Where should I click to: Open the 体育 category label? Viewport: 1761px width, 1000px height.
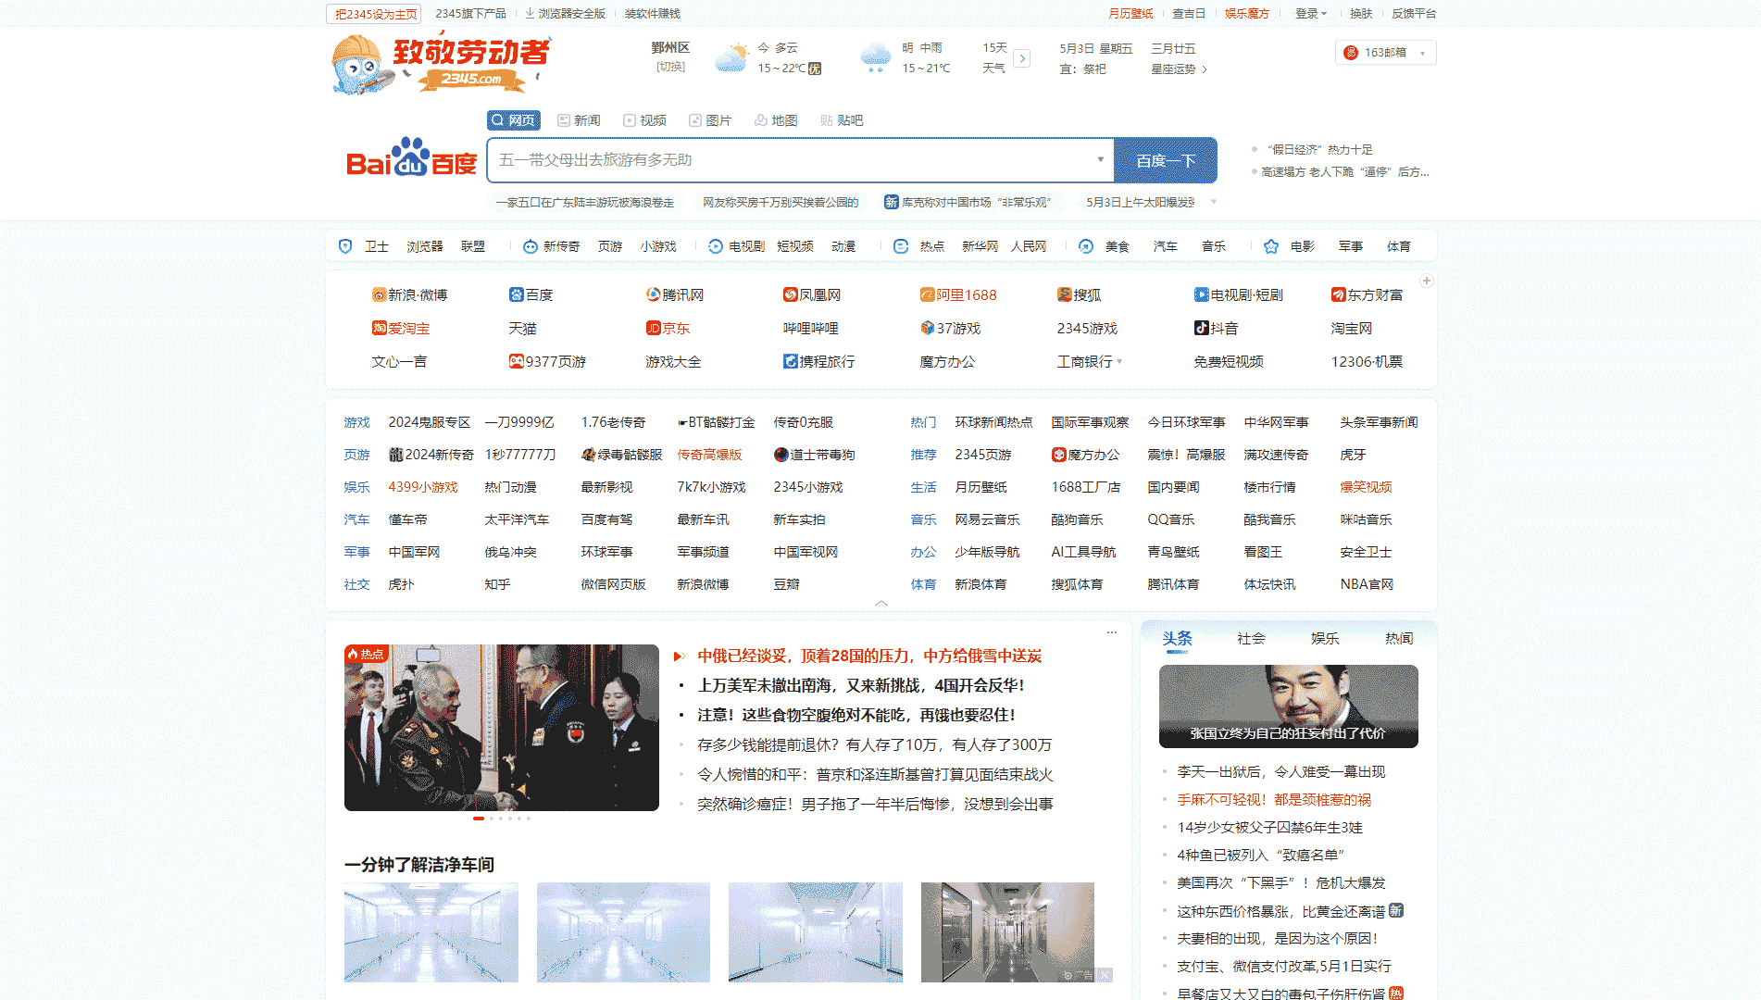point(923,584)
